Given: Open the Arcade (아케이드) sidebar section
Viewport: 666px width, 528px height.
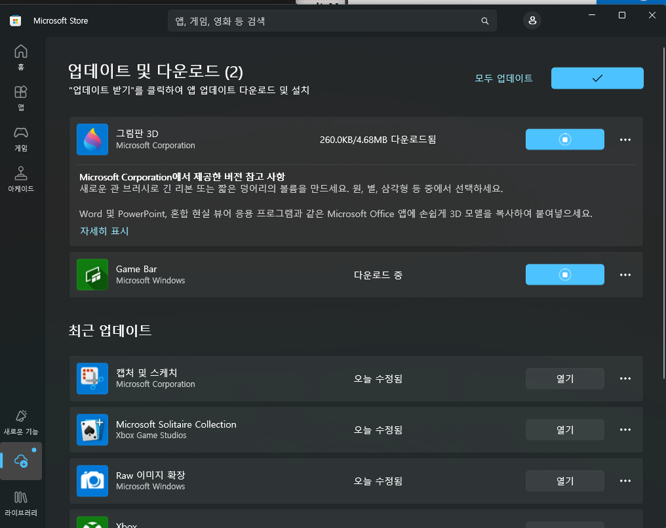Looking at the screenshot, I should (21, 180).
